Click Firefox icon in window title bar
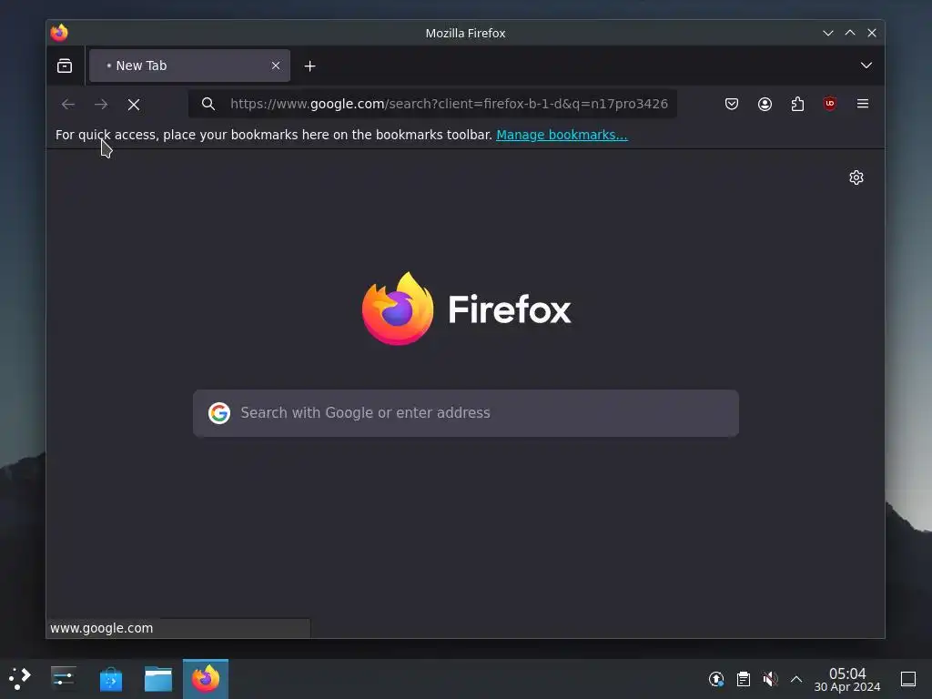This screenshot has height=699, width=932. [59, 33]
